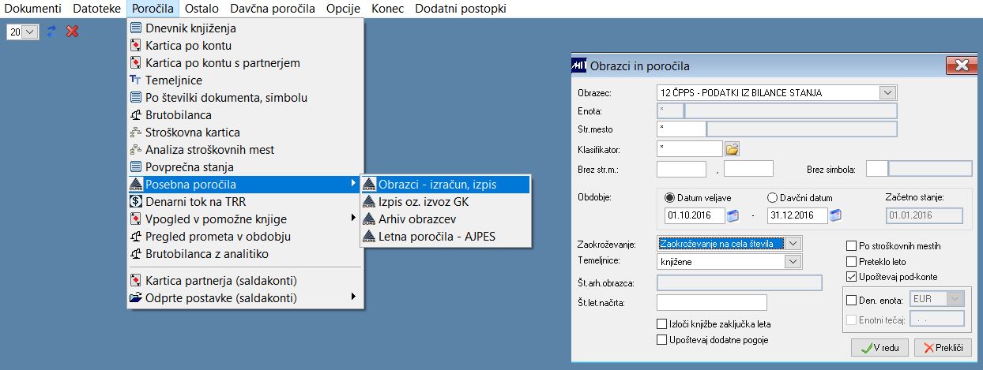Click Izpis oz. izvoz GK icon
The width and height of the screenshot is (983, 370).
coord(368,202)
